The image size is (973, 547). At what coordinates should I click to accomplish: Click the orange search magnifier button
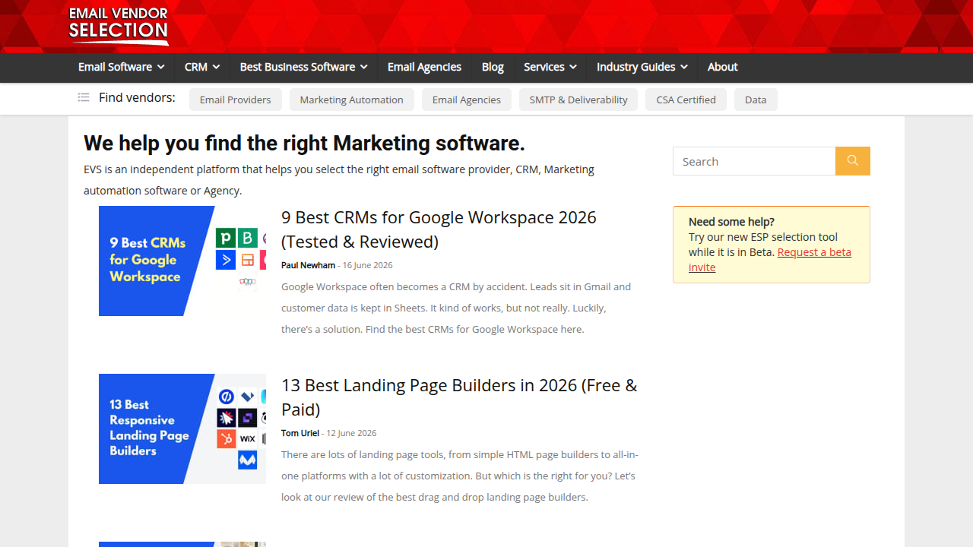point(853,161)
